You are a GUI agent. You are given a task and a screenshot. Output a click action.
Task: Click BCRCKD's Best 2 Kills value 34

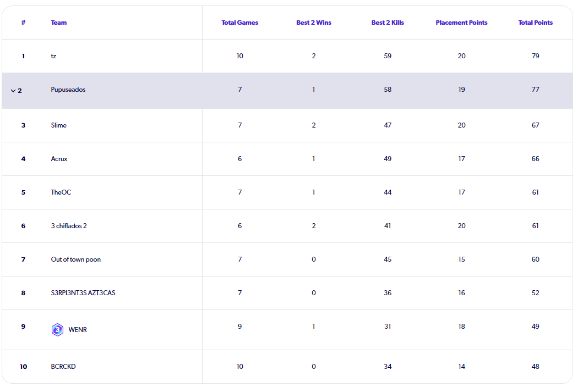pyautogui.click(x=388, y=367)
